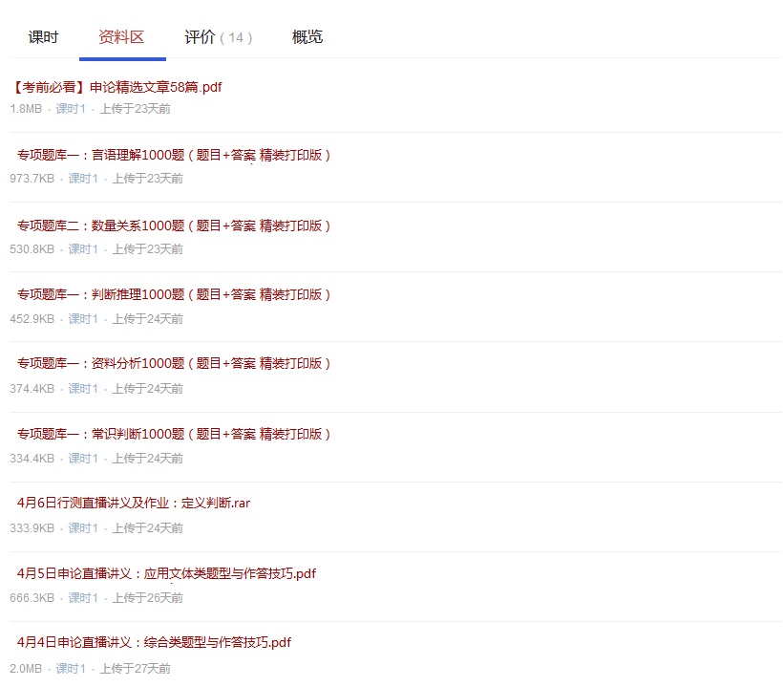The image size is (783, 687).
Task: Go to the 概览 tab
Action: click(x=307, y=37)
